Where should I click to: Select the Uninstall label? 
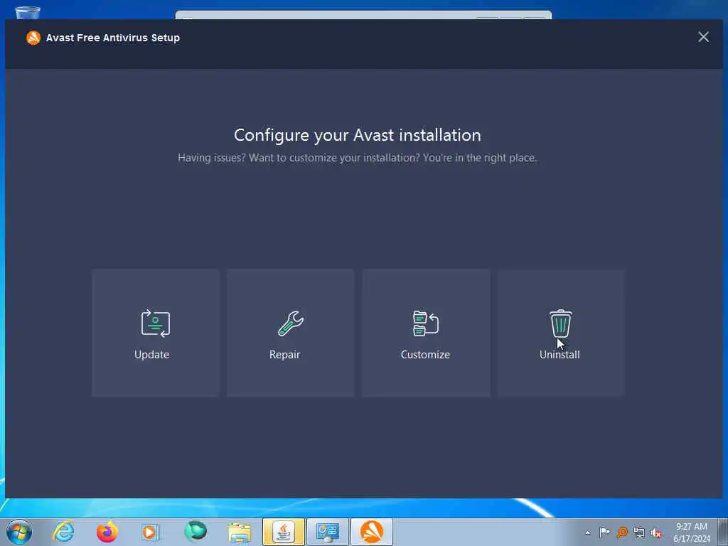click(560, 354)
